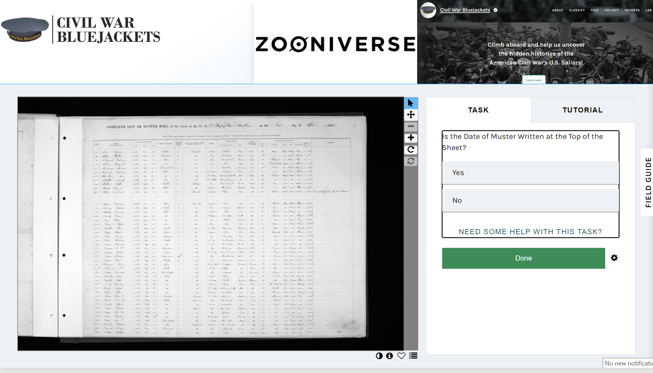Viewport: 653px width, 373px height.
Task: Click the task question about Date of Muster
Action: tap(522, 142)
